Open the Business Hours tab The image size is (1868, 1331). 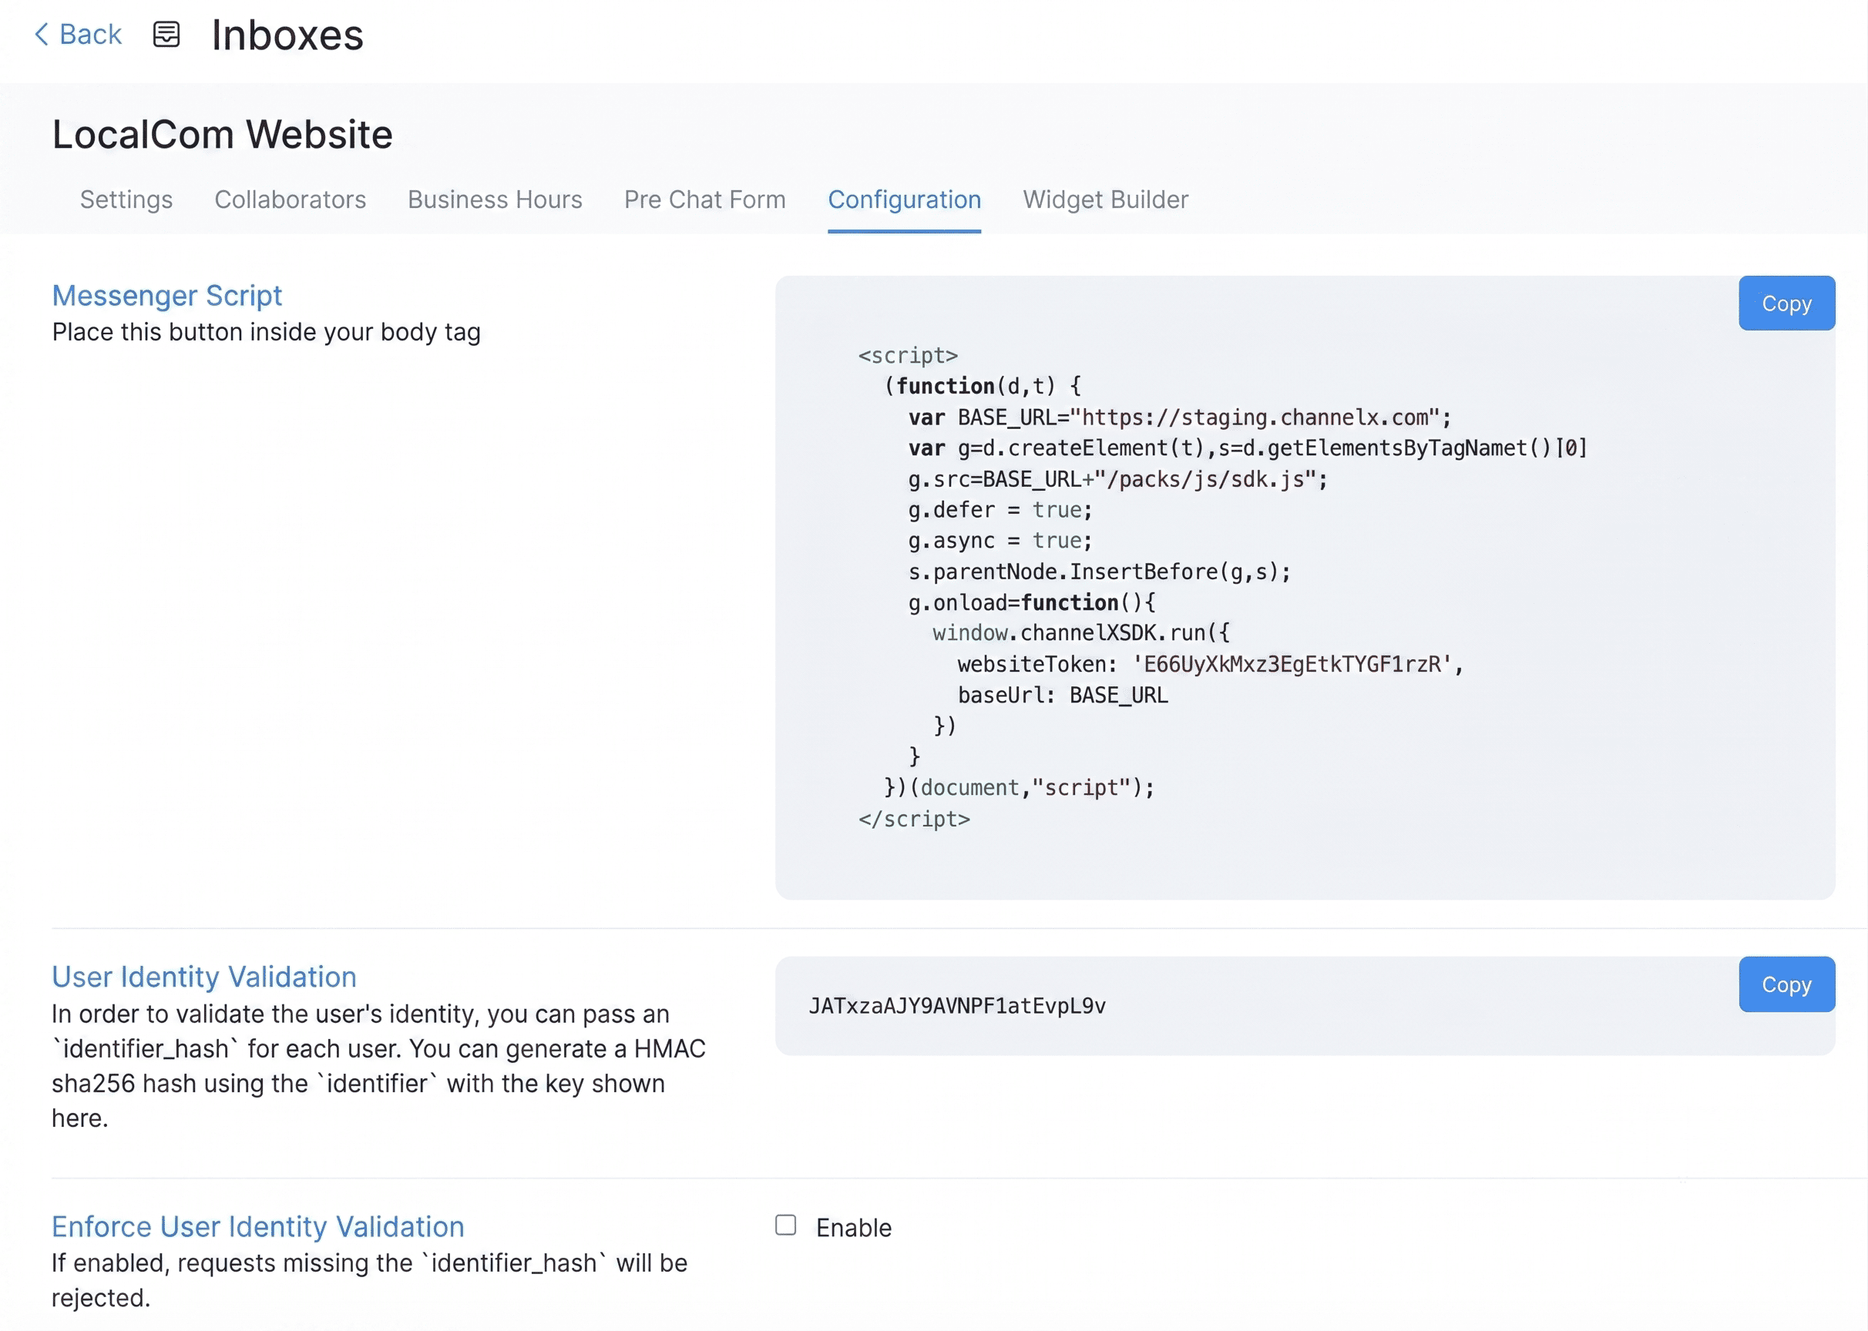(495, 199)
